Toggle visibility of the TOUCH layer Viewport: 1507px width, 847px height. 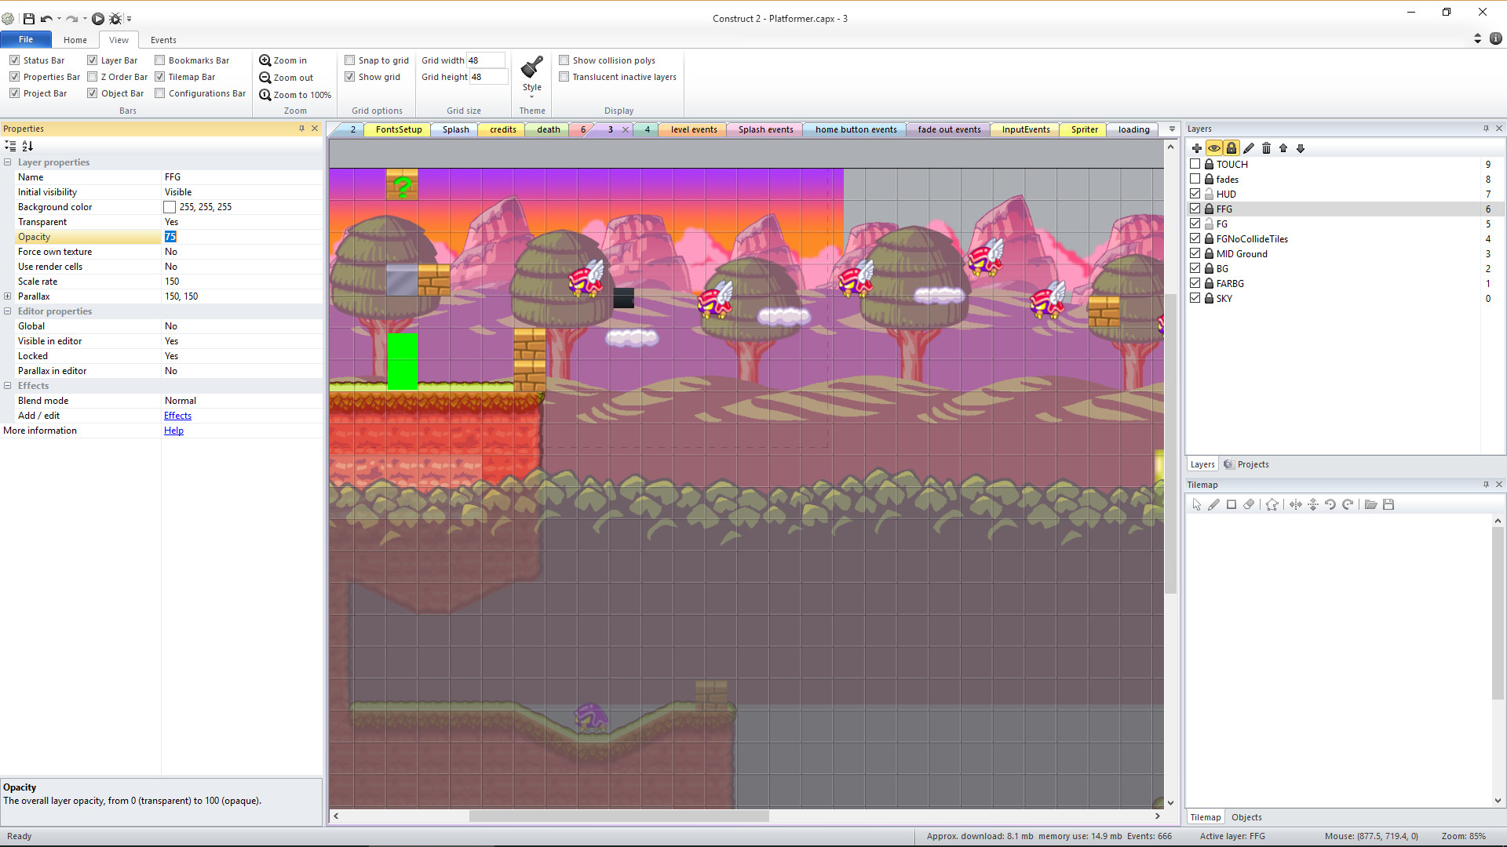tap(1195, 164)
